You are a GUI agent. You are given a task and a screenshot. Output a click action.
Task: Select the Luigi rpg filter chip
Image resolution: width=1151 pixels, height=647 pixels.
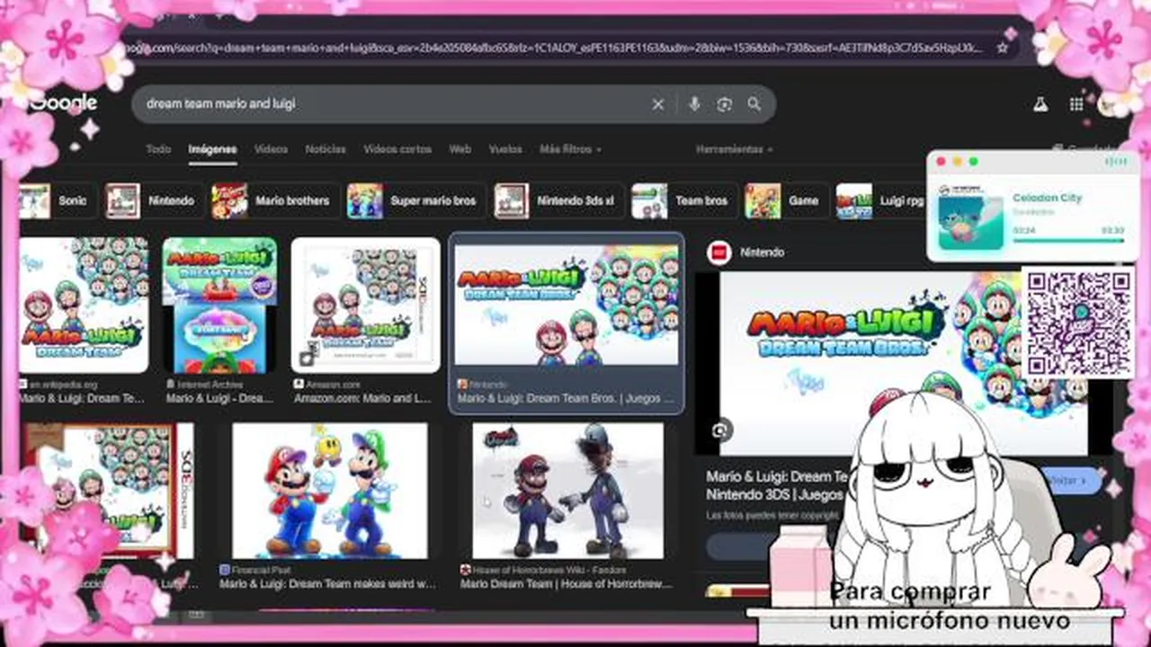[881, 201]
